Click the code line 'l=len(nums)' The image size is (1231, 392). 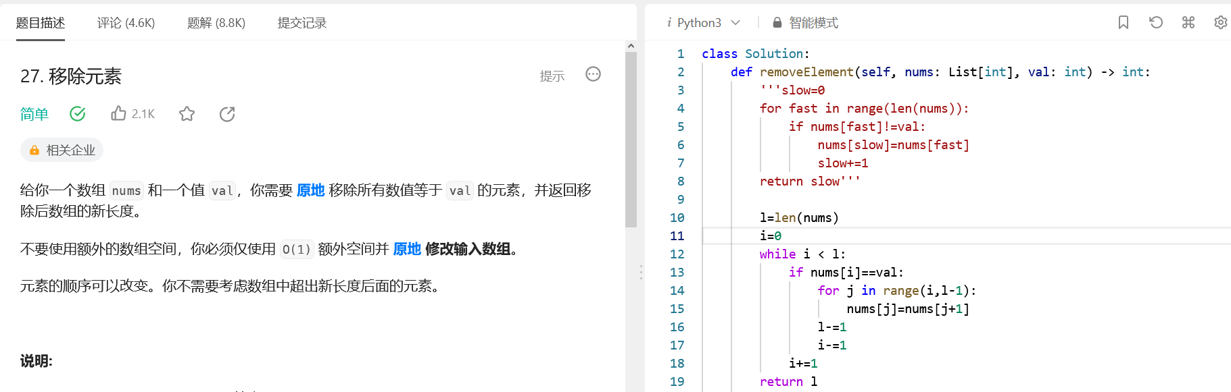click(x=799, y=217)
